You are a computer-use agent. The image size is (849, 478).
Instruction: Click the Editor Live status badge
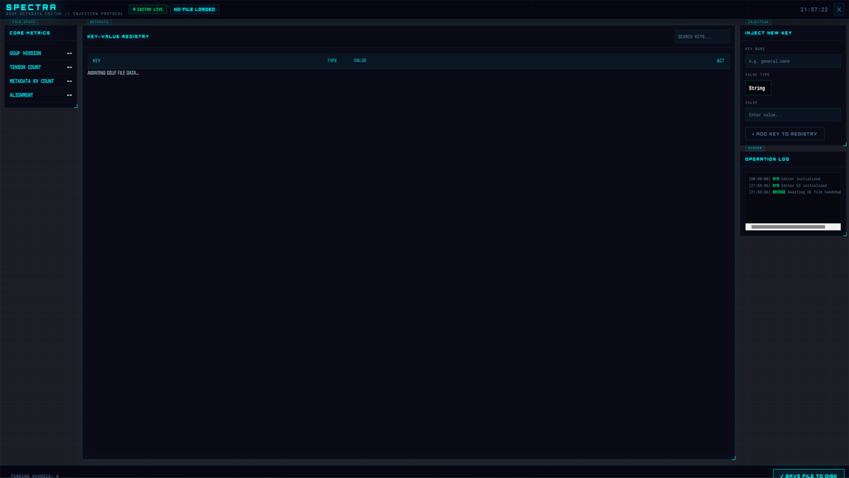tap(147, 9)
